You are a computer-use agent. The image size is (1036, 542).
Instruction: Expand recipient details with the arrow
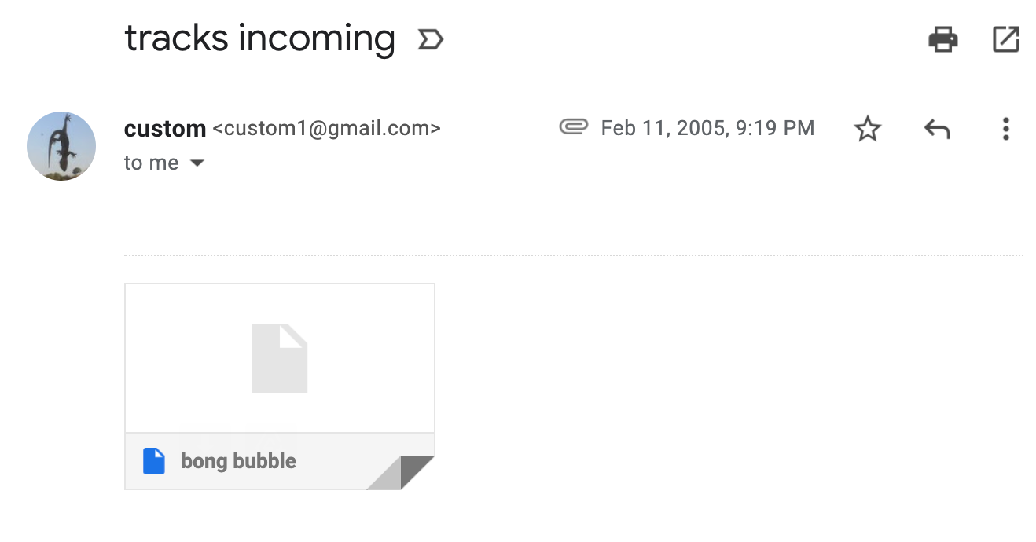(x=197, y=163)
